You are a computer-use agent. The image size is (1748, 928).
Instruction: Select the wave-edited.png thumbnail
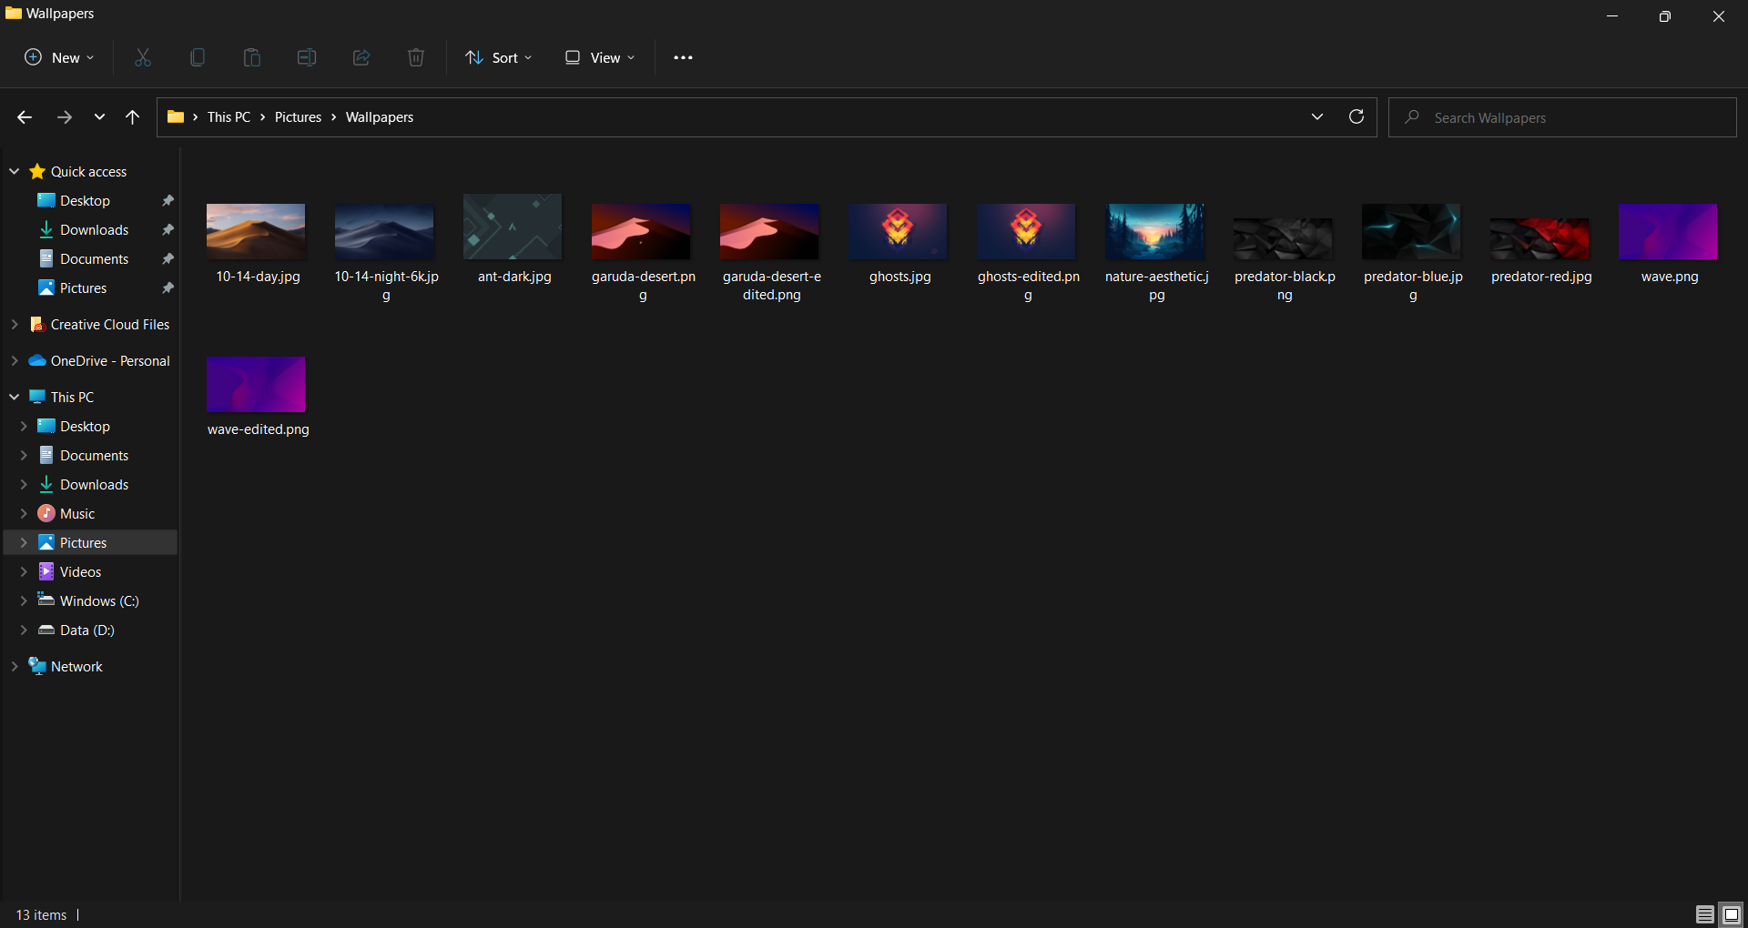(256, 384)
